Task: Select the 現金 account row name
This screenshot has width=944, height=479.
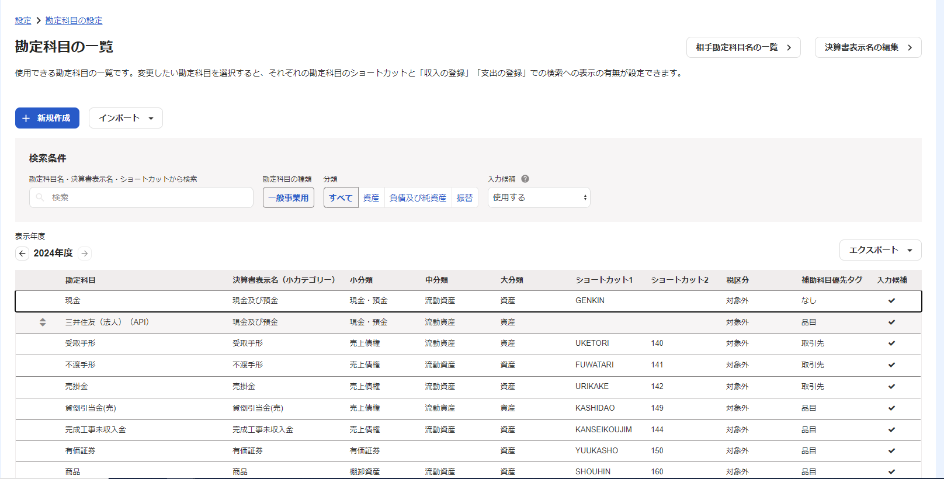Action: click(73, 301)
